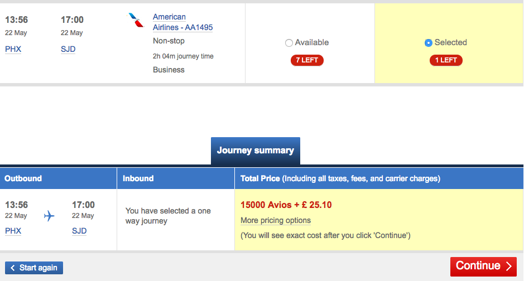Open SJD link in Outbound summary
The height and width of the screenshot is (281, 524).
pyautogui.click(x=79, y=231)
